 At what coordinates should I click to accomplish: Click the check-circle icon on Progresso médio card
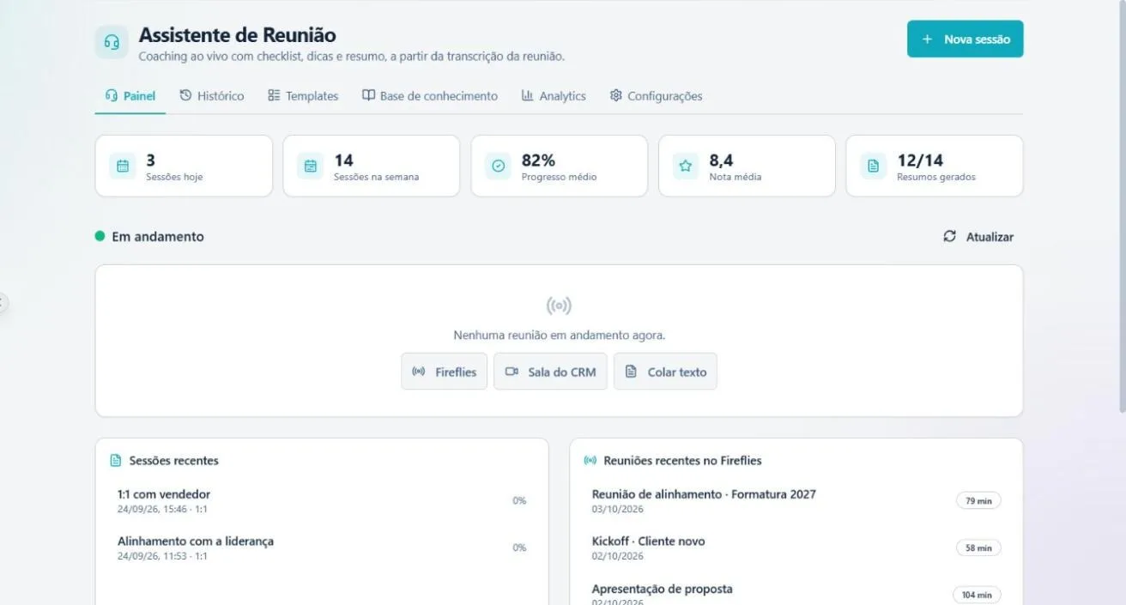pyautogui.click(x=498, y=166)
